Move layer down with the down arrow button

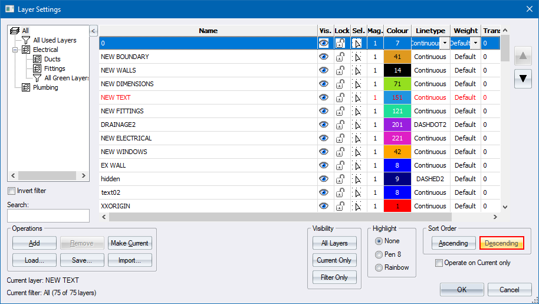point(522,79)
